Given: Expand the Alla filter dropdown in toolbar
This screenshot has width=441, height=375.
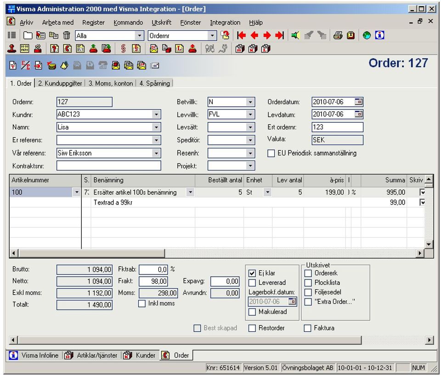Looking at the screenshot, I should pyautogui.click(x=139, y=36).
